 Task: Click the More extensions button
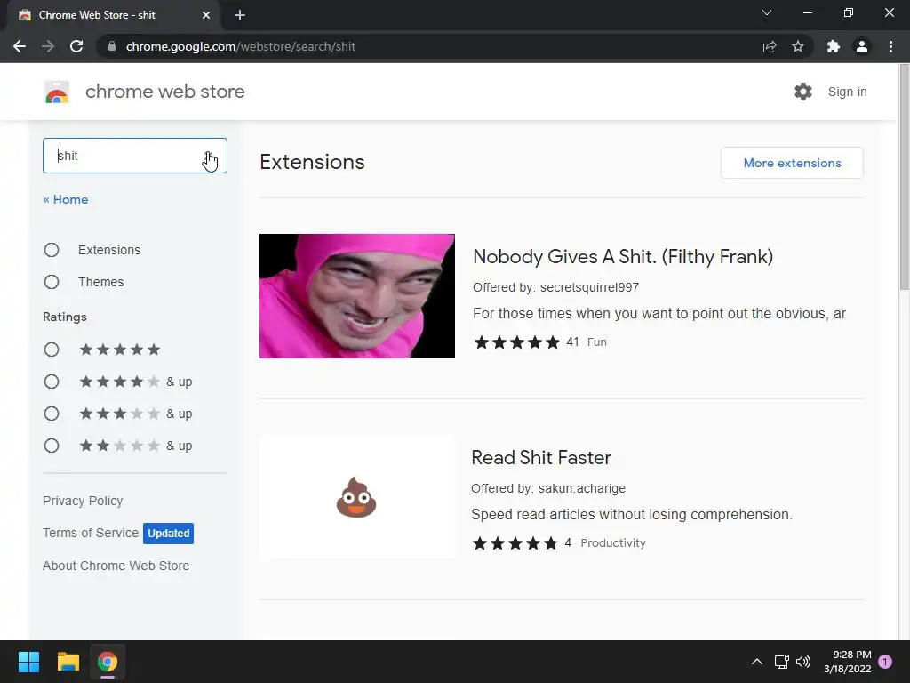(x=792, y=163)
